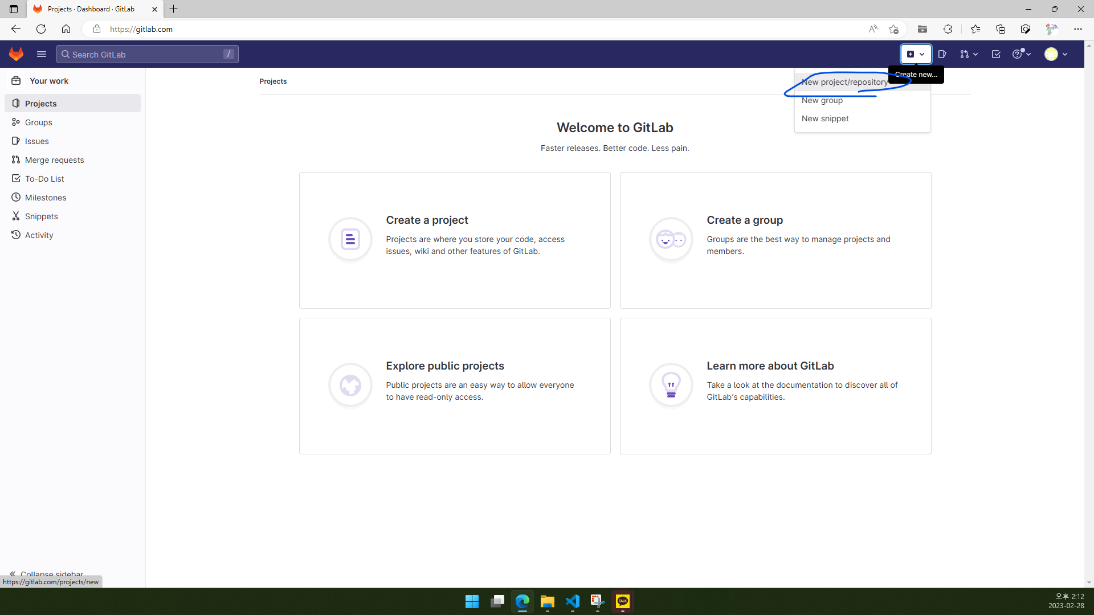Open the Create a project card
This screenshot has width=1094, height=615.
pos(455,240)
